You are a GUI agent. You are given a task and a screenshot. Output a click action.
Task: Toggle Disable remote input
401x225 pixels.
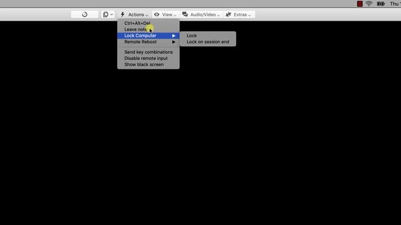point(148,58)
